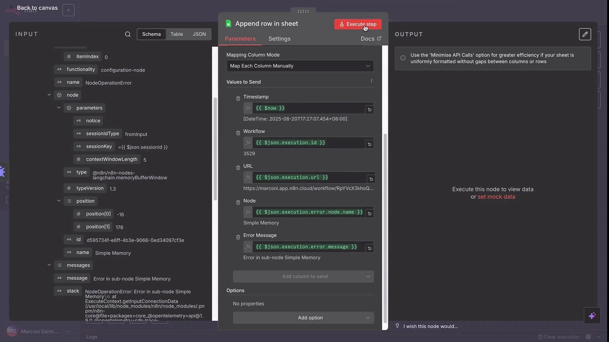Image resolution: width=609 pixels, height=342 pixels.
Task: Click the URL expression field
Action: tap(309, 177)
